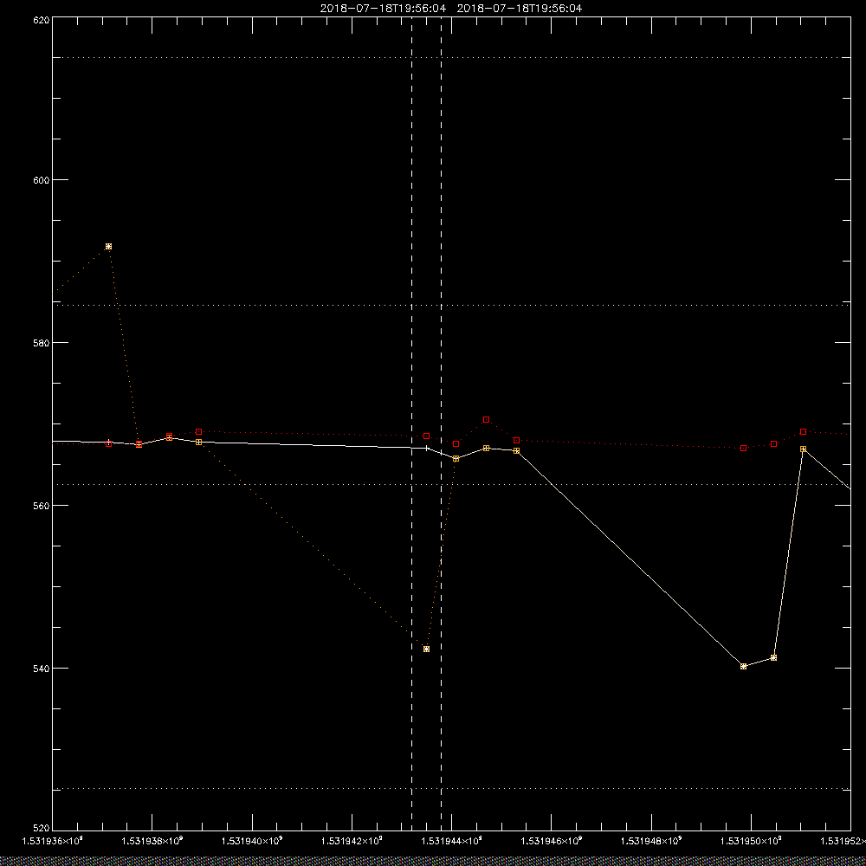Click the 580 y-axis label
The height and width of the screenshot is (866, 866).
coord(42,342)
